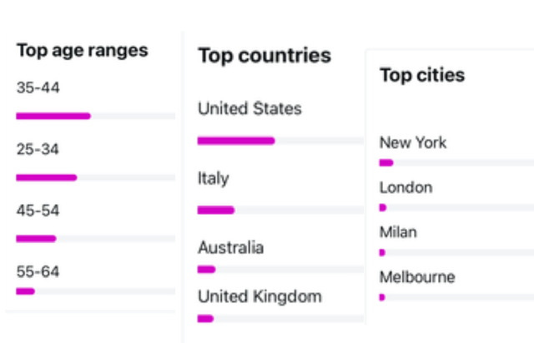Click the Melbourne city bar
This screenshot has width=534, height=343.
(x=456, y=297)
